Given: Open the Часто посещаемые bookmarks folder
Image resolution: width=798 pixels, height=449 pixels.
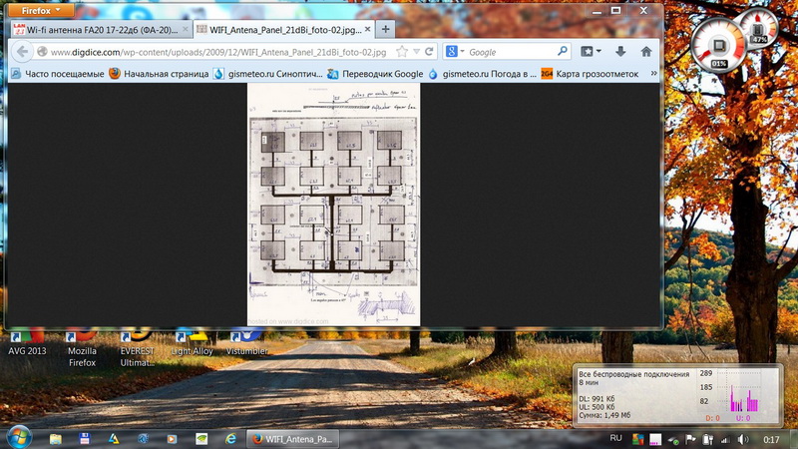Looking at the screenshot, I should [58, 74].
